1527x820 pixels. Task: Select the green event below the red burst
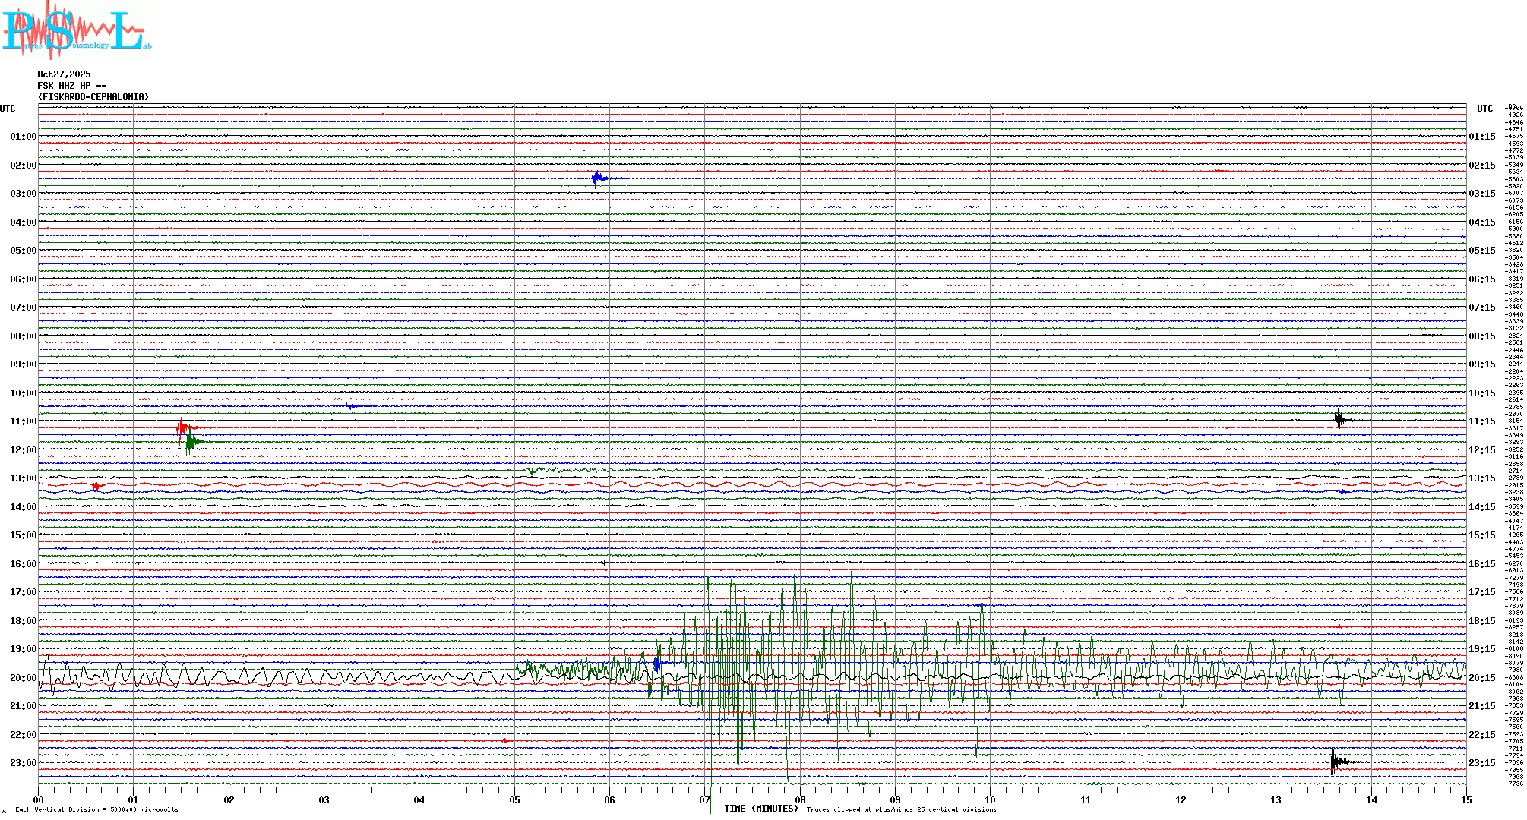(191, 441)
